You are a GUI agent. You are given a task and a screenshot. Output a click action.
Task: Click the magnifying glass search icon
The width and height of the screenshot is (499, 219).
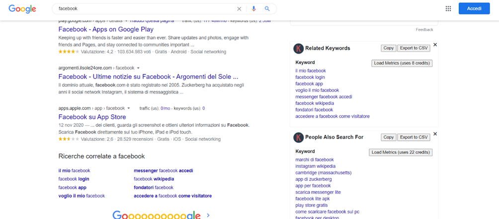267,9
